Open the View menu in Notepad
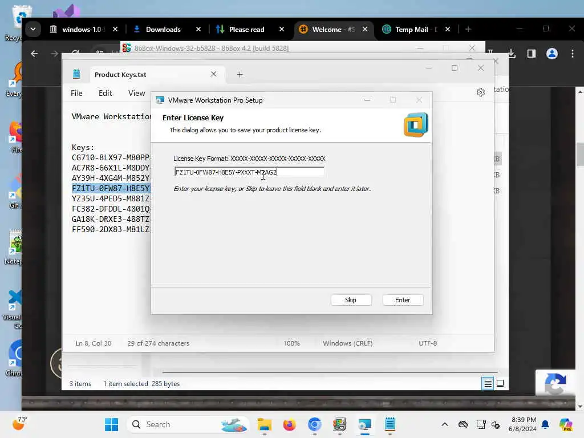 (136, 93)
